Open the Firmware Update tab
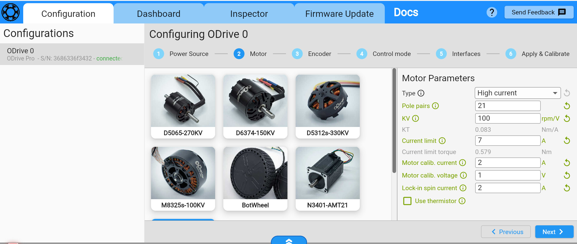The width and height of the screenshot is (577, 244). point(340,14)
